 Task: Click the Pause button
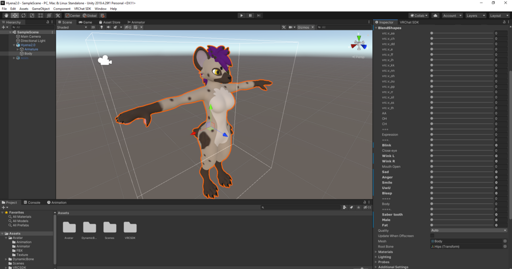click(250, 15)
